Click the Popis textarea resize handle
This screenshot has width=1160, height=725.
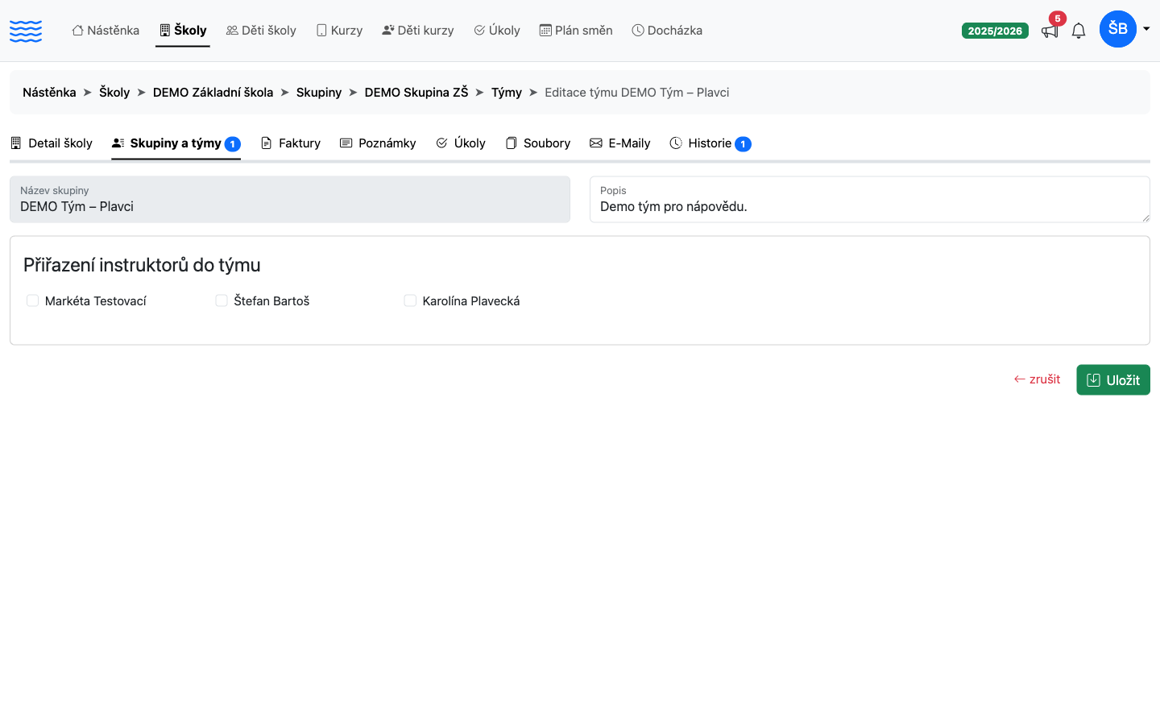[1145, 218]
